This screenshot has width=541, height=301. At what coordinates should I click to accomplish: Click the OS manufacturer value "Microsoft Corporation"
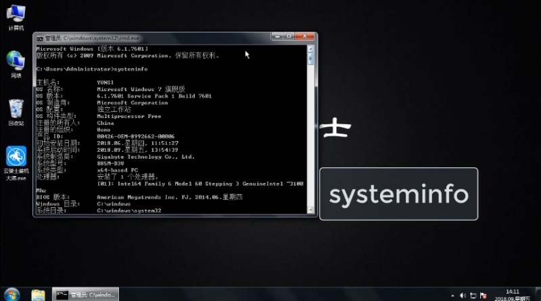pyautogui.click(x=133, y=103)
